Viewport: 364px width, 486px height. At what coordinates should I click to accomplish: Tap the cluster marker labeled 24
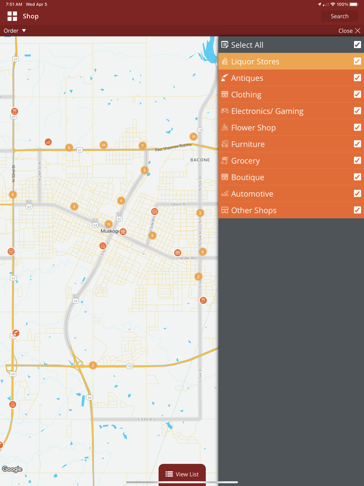point(104,145)
